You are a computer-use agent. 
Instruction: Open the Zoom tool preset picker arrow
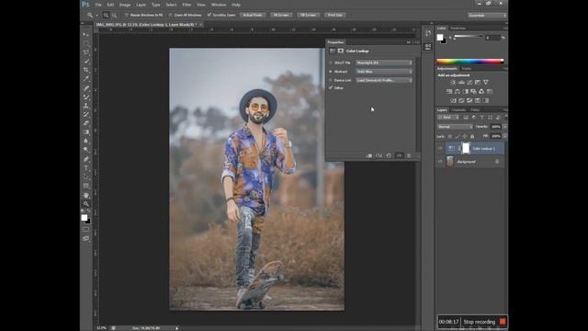(x=96, y=16)
